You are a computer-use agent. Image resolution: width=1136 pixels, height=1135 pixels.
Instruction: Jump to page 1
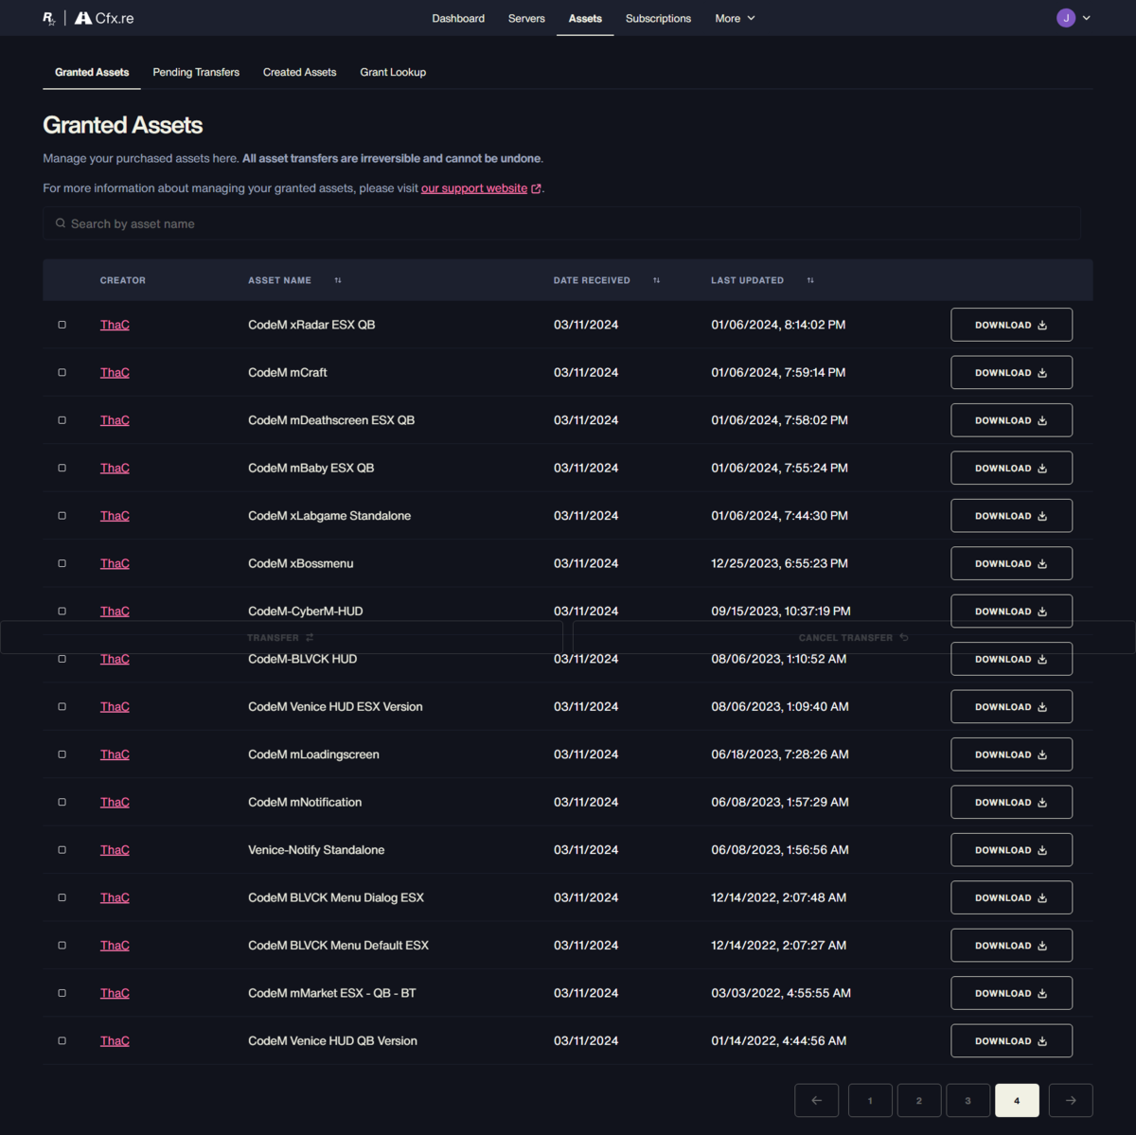point(870,1100)
